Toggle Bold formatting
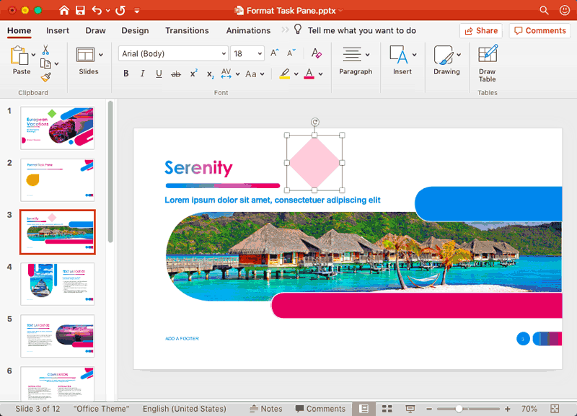 (126, 74)
